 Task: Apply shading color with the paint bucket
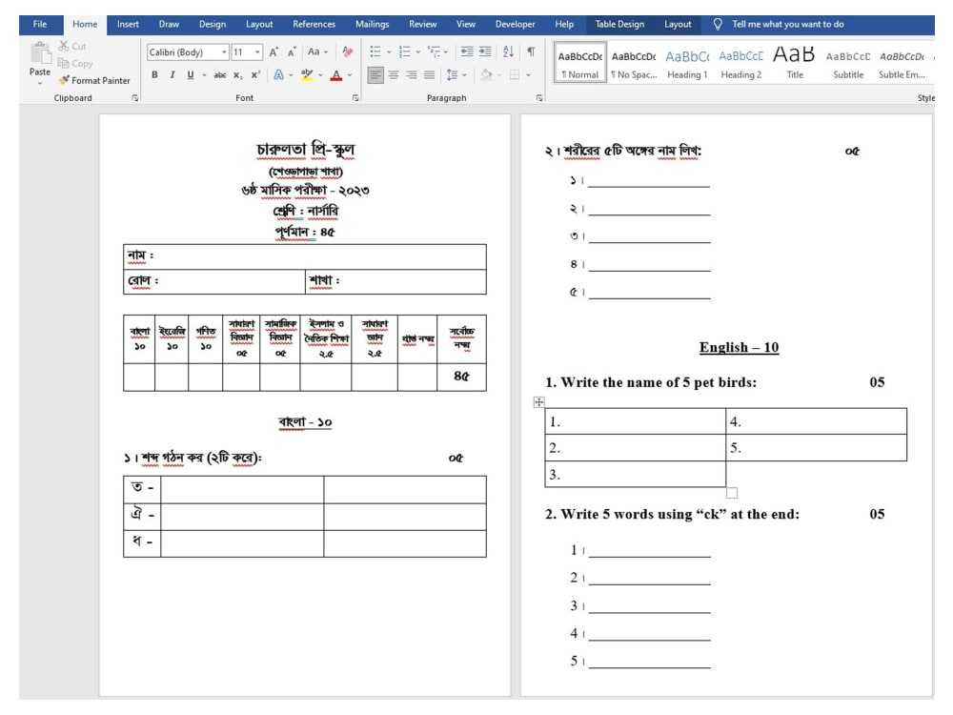point(486,74)
